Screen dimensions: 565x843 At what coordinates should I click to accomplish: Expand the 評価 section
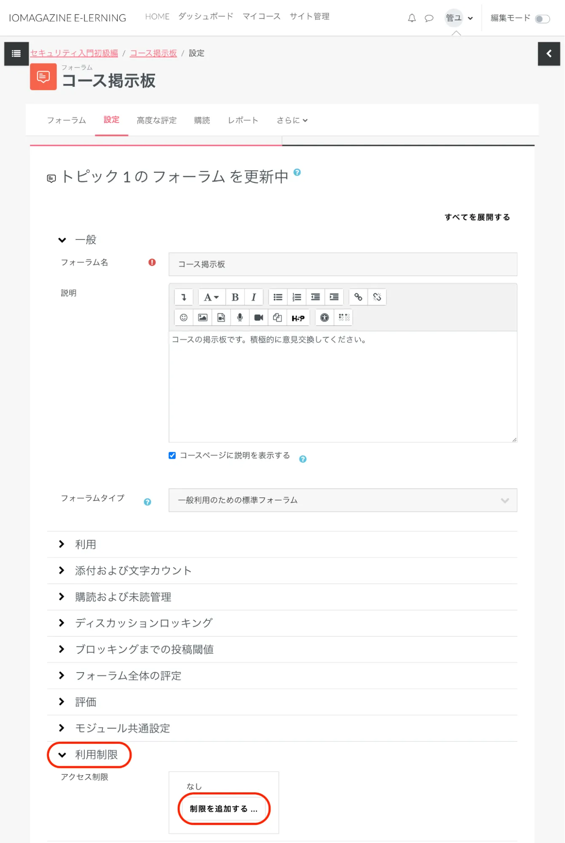click(x=86, y=702)
